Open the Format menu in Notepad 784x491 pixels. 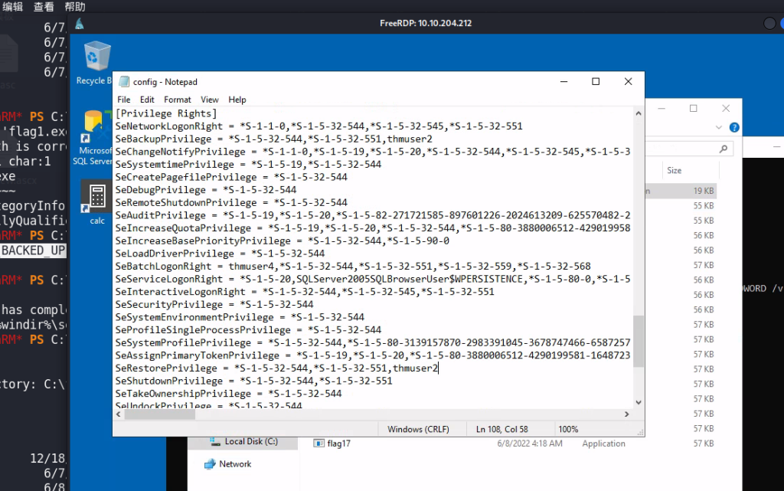click(178, 100)
